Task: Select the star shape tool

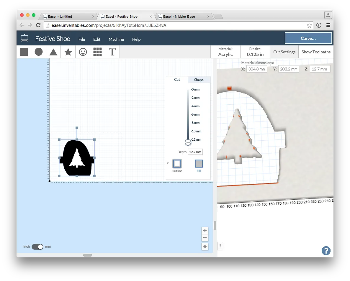Action: coord(68,52)
